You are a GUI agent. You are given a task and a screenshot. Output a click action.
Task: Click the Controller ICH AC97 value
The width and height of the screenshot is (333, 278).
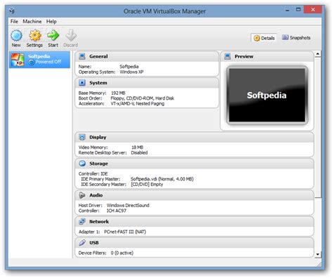coord(117,211)
